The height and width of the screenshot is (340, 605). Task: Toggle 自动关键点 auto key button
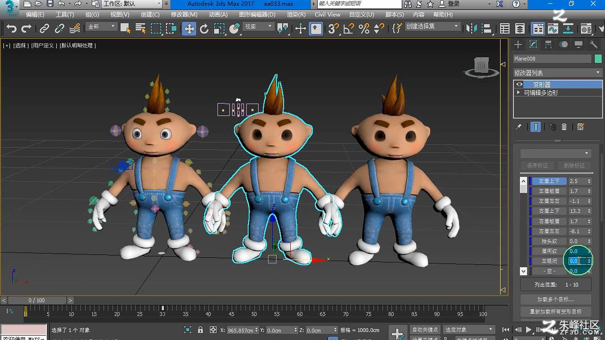click(x=425, y=330)
